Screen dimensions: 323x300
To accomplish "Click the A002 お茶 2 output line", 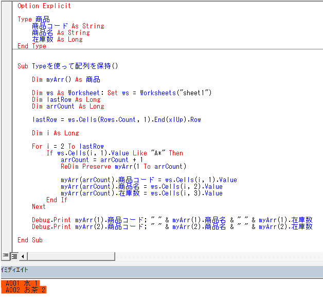I will tap(26, 290).
